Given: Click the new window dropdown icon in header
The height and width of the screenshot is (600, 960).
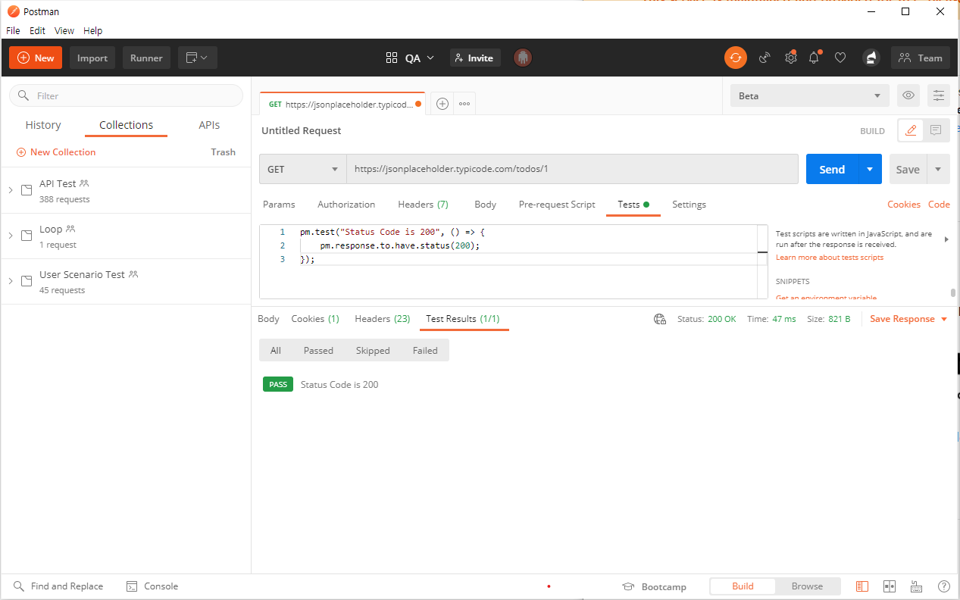Looking at the screenshot, I should (198, 58).
